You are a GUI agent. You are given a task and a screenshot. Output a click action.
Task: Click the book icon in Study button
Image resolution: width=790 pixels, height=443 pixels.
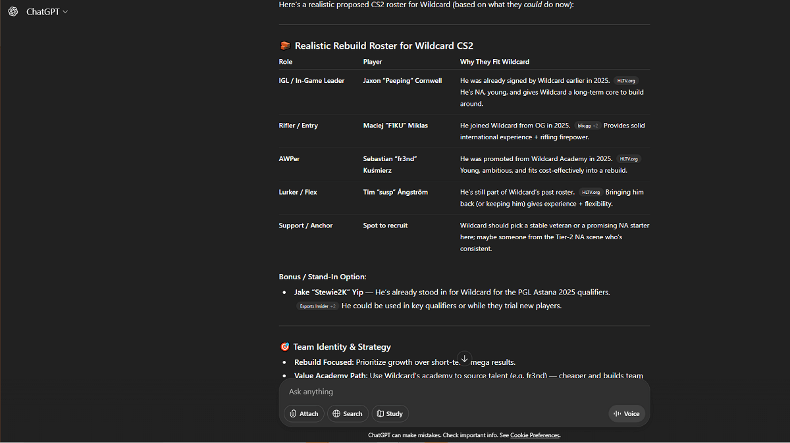tap(380, 413)
